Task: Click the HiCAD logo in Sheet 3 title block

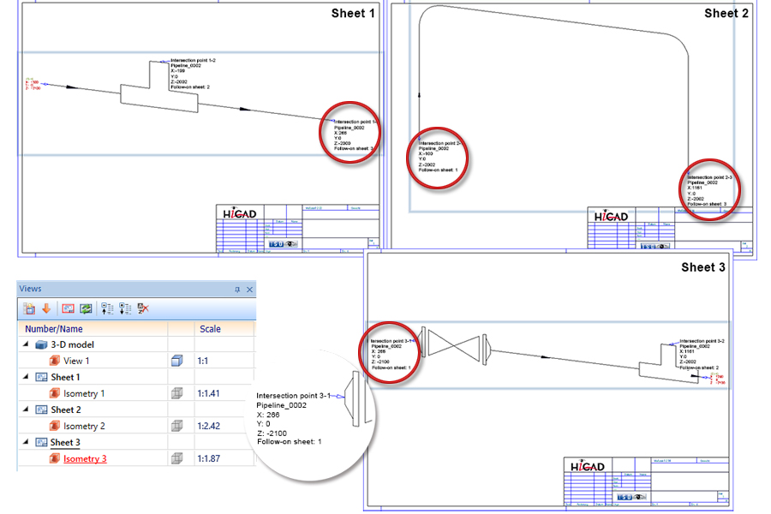Action: click(588, 466)
